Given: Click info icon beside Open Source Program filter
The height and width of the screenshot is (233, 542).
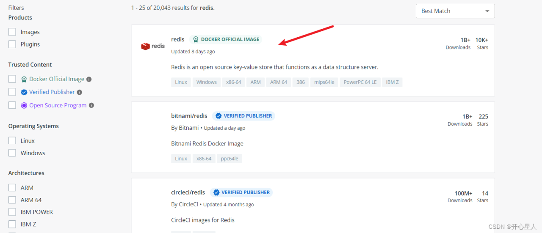Looking at the screenshot, I should (91, 105).
